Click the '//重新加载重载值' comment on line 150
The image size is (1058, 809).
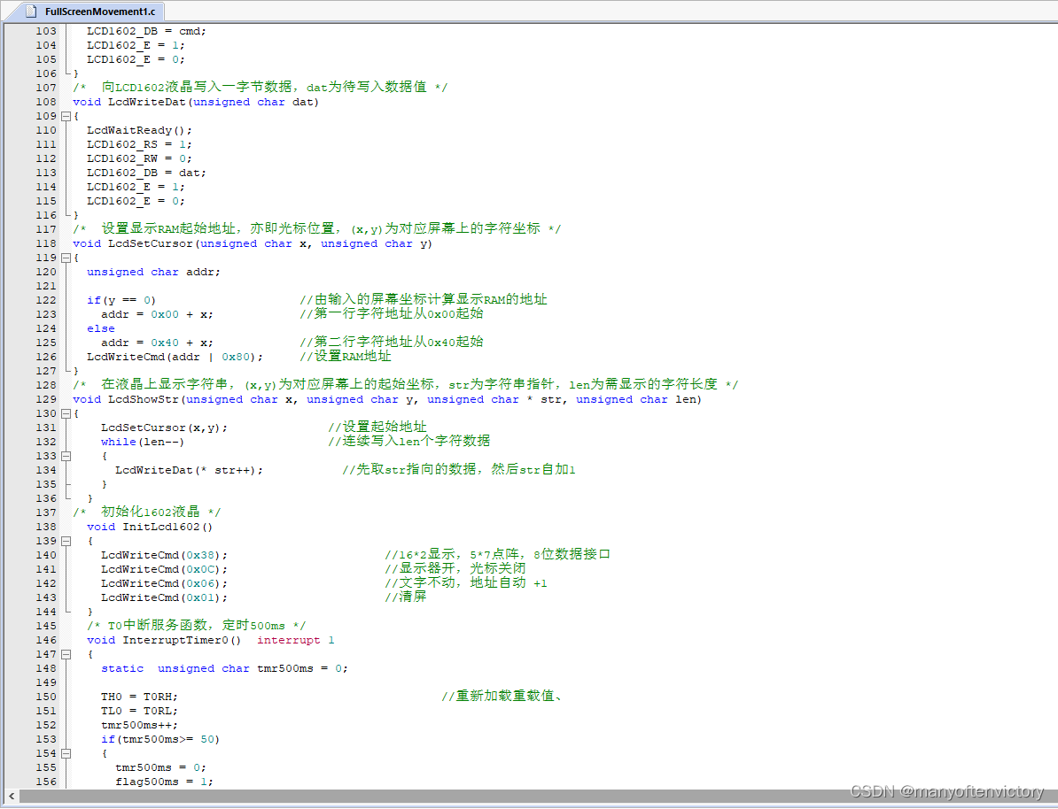[x=502, y=696]
